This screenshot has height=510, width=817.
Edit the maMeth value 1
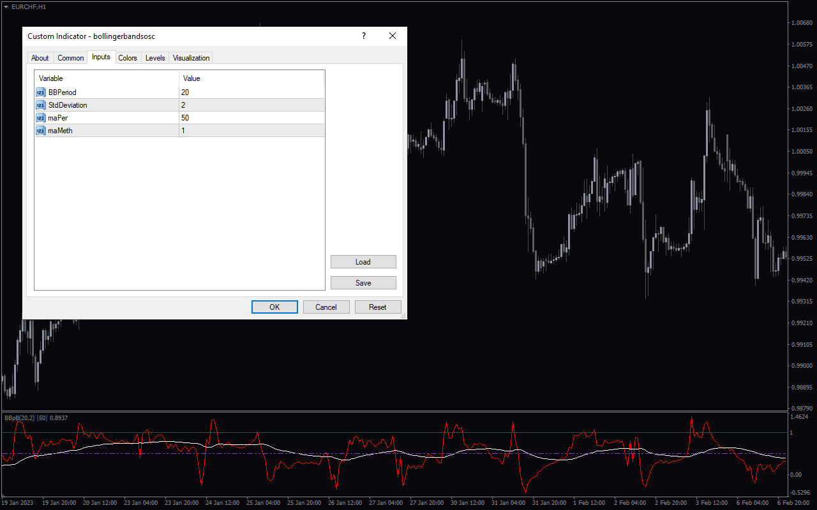(251, 131)
